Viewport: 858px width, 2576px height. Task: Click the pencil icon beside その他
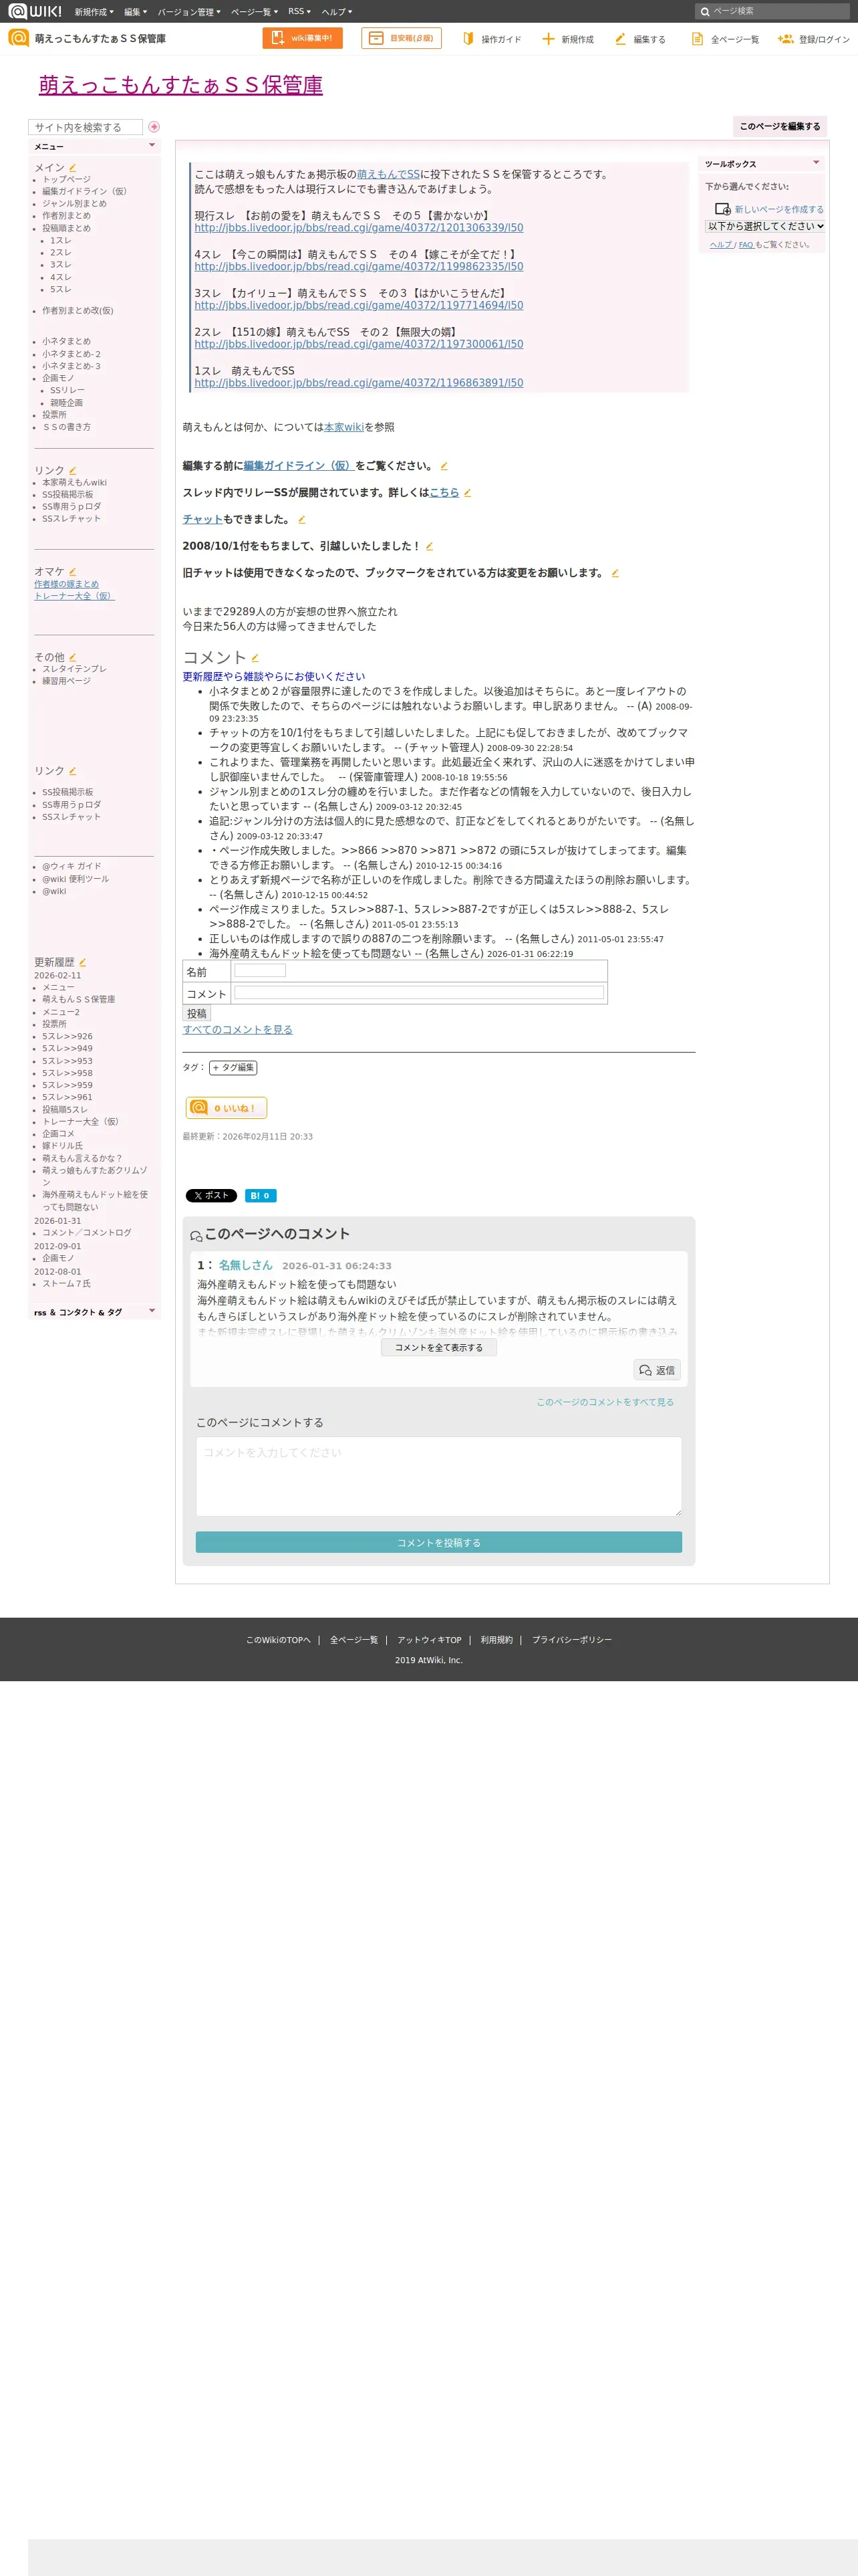[x=72, y=657]
